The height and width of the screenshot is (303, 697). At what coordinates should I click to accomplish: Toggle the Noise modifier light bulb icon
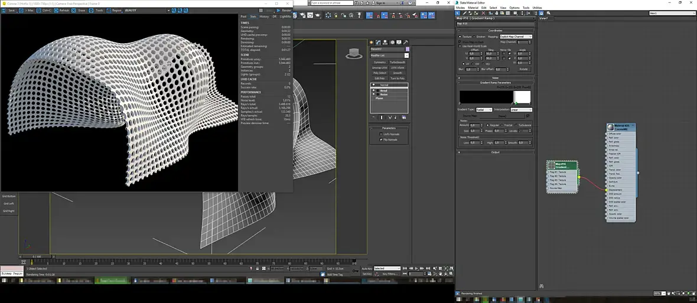pyautogui.click(x=374, y=95)
